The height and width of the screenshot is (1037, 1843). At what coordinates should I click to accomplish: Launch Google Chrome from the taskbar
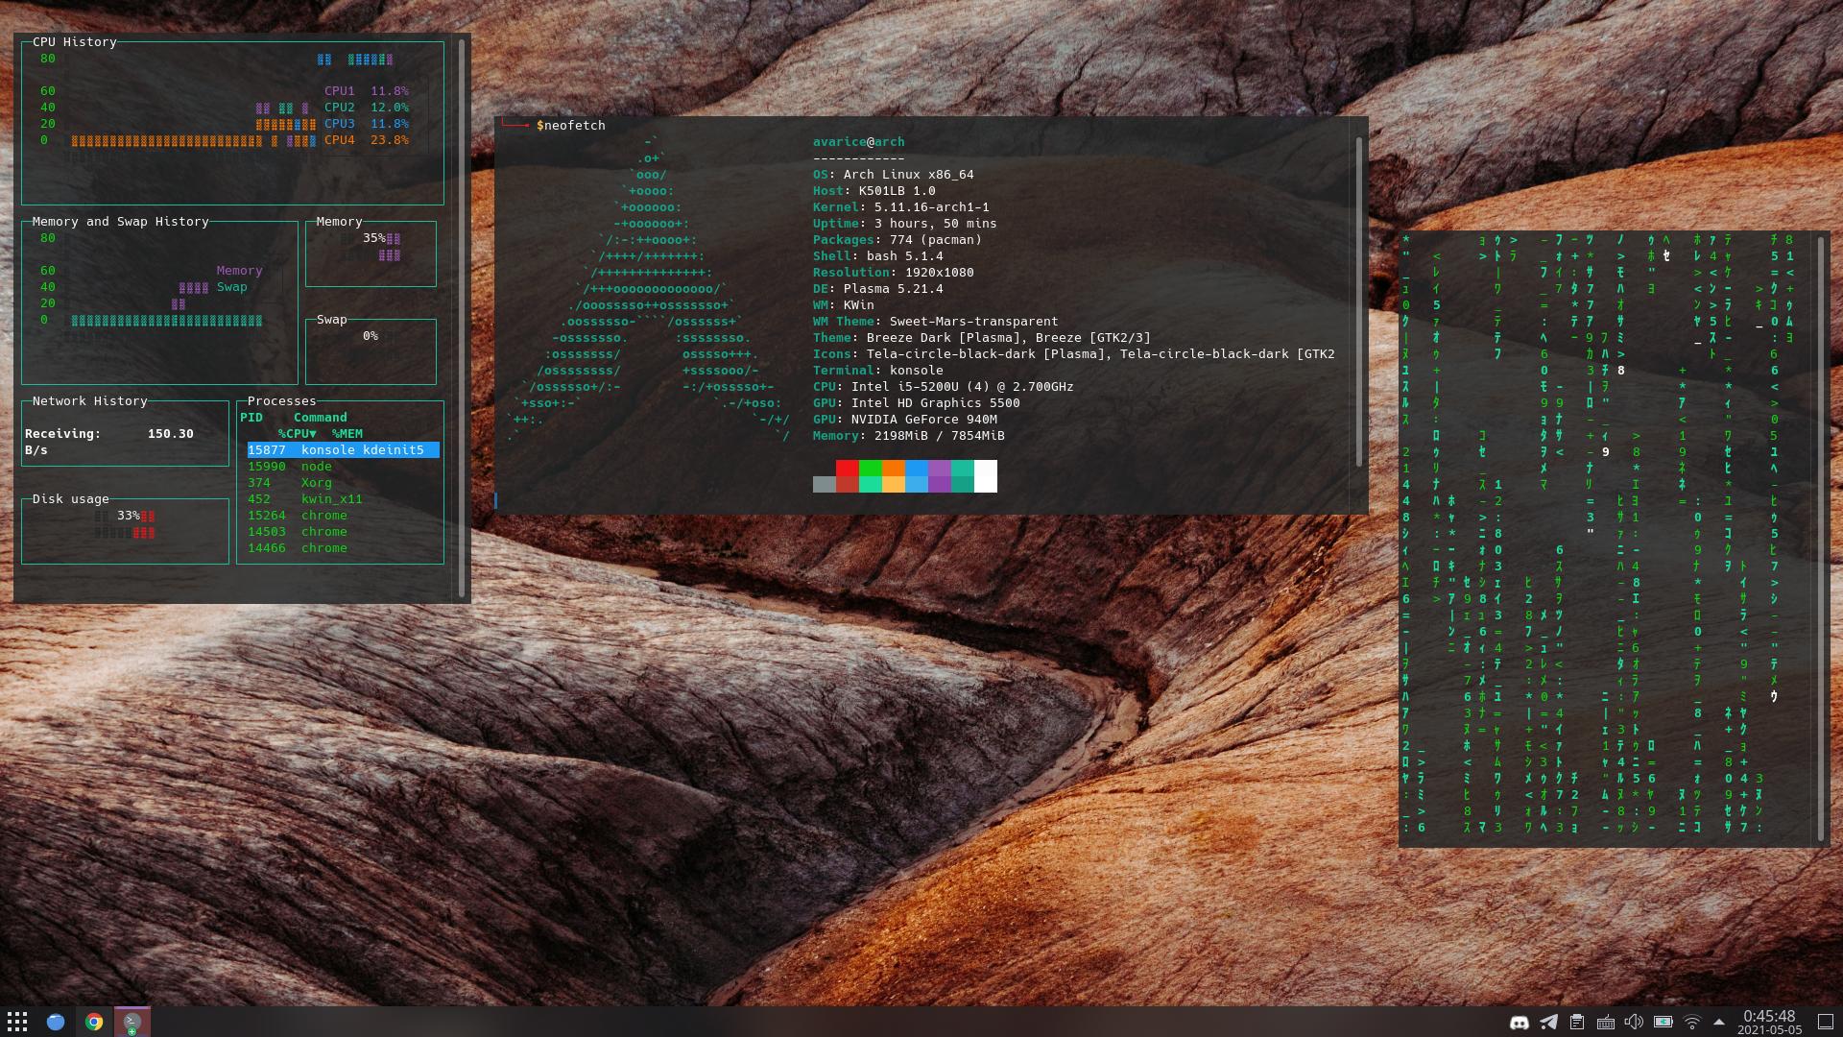point(94,1022)
